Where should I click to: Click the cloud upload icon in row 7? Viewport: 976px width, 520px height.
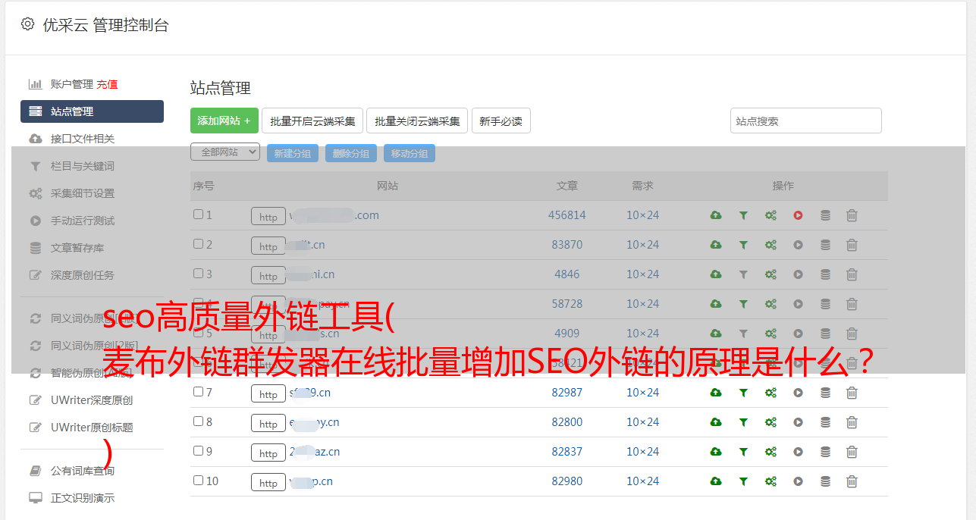[716, 393]
